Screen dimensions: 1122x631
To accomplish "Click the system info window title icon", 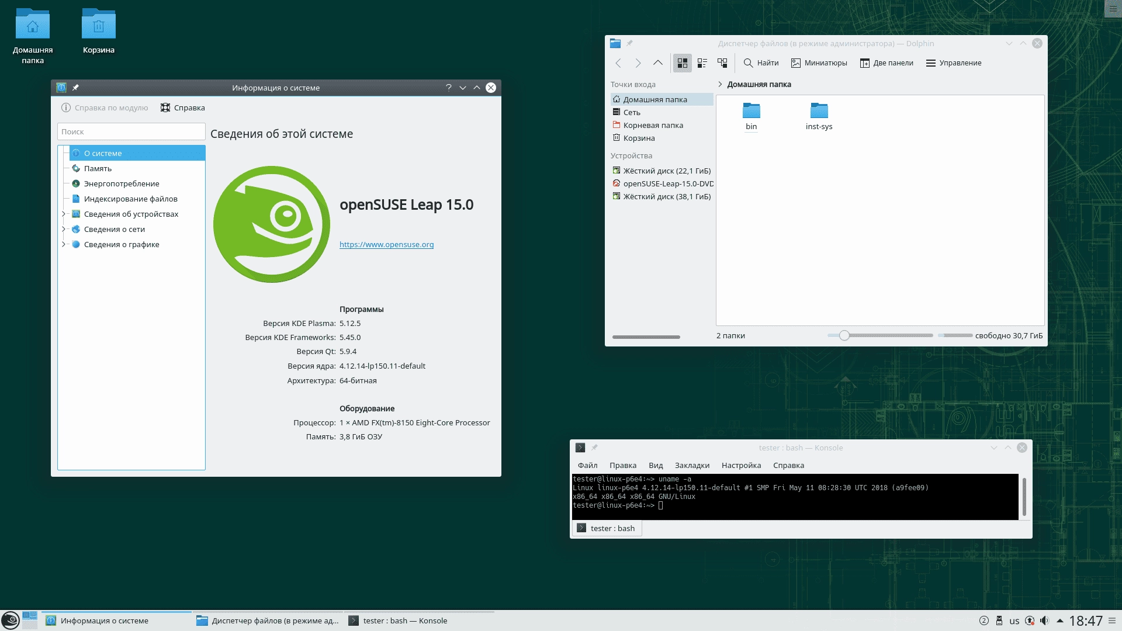I will click(x=61, y=88).
